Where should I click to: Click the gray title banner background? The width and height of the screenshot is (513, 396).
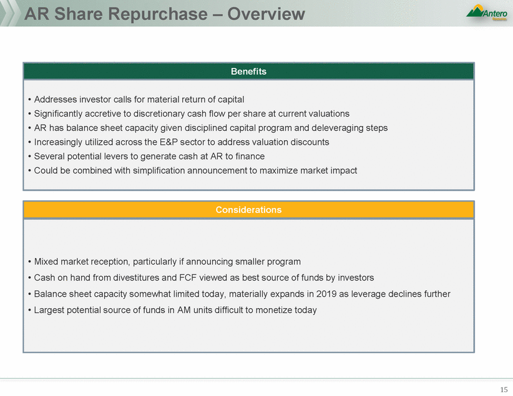click(387, 14)
